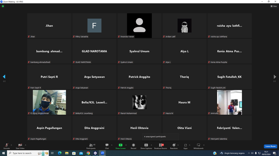The width and height of the screenshot is (279, 156).
Task: Click Arga Setyawan tile name
Action: (x=94, y=77)
